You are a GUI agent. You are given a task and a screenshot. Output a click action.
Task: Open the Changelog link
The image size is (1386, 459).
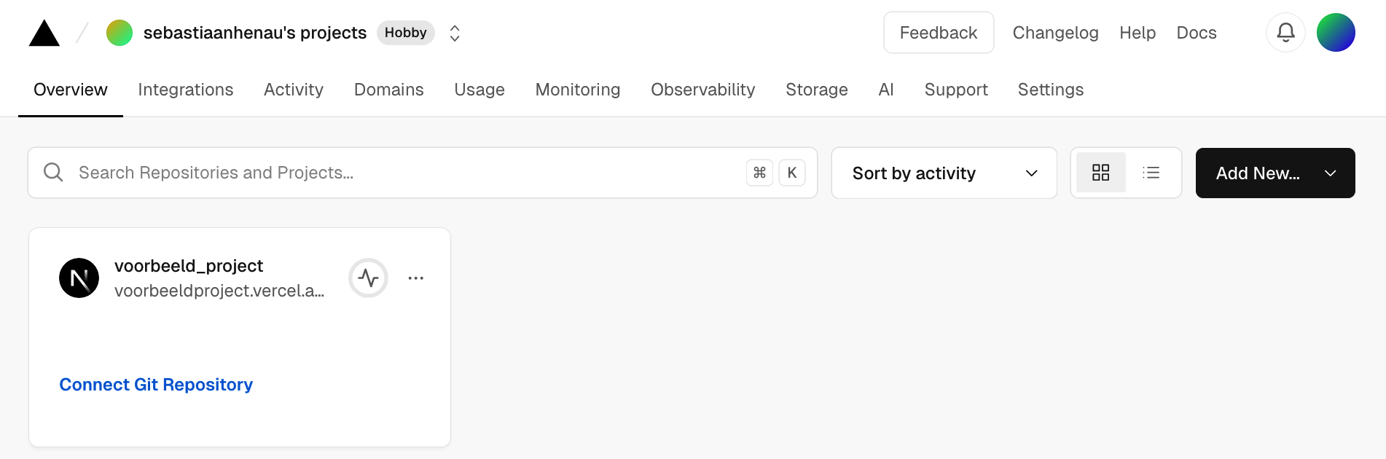click(x=1055, y=33)
